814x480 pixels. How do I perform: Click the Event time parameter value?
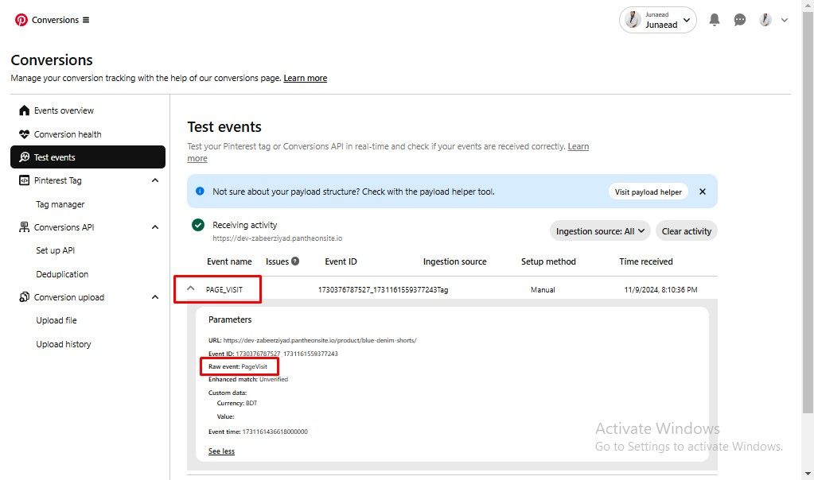[275, 432]
